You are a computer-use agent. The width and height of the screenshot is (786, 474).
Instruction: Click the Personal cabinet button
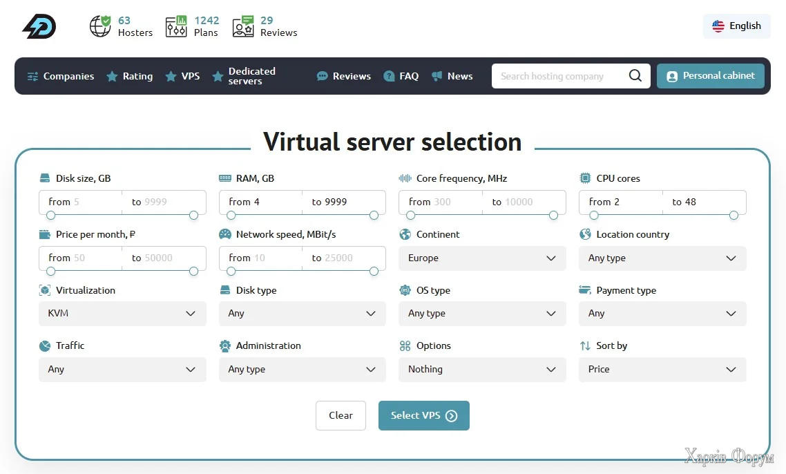pyautogui.click(x=710, y=76)
